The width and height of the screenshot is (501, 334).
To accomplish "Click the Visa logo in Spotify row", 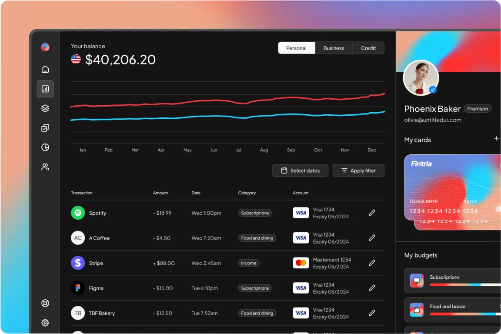I will (x=301, y=213).
